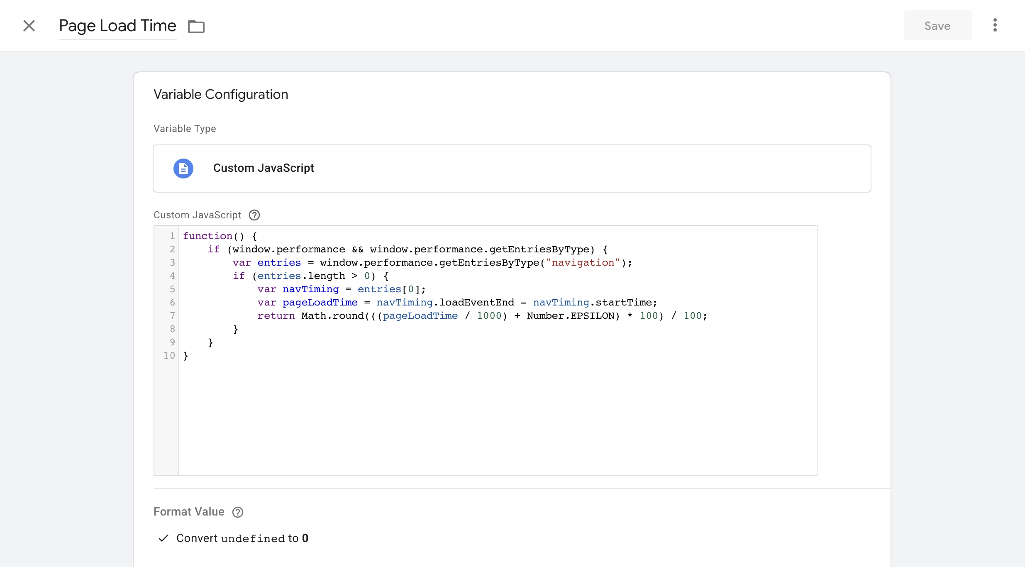Change the Custom JavaScript variable type
This screenshot has width=1025, height=567.
(512, 168)
